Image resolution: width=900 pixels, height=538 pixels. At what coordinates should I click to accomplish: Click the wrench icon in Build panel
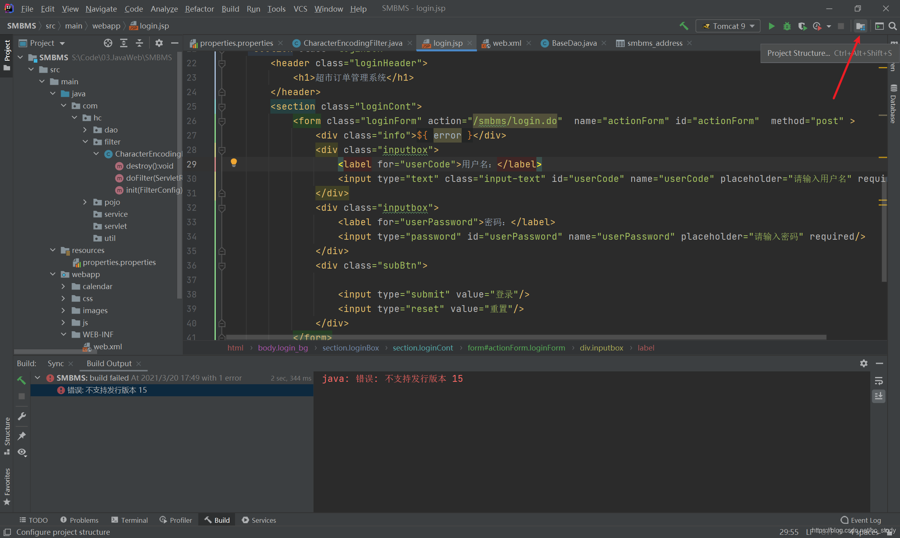(x=22, y=416)
